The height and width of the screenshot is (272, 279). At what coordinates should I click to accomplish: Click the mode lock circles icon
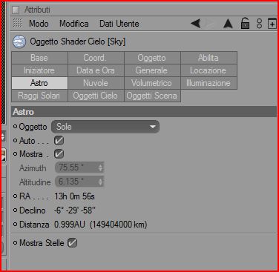259,24
